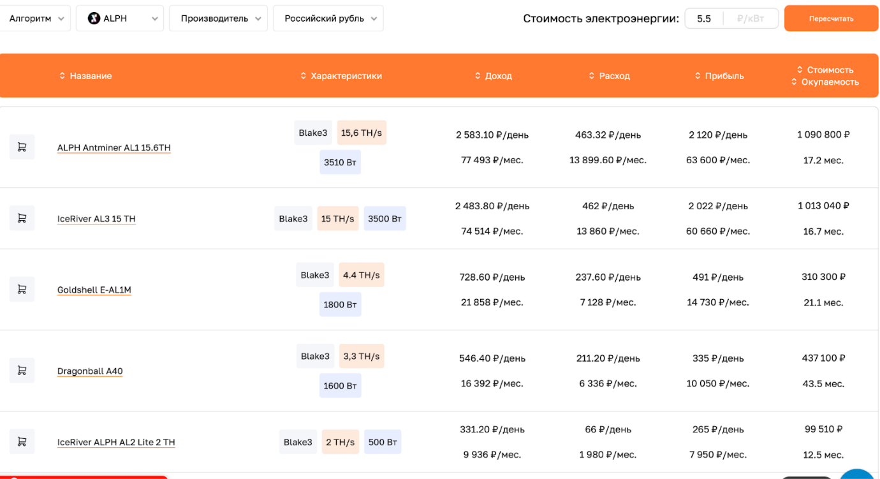Screen dimensions: 880x479
Task: Click the 7 950 ₽/мес. profit value
Action: (x=718, y=455)
